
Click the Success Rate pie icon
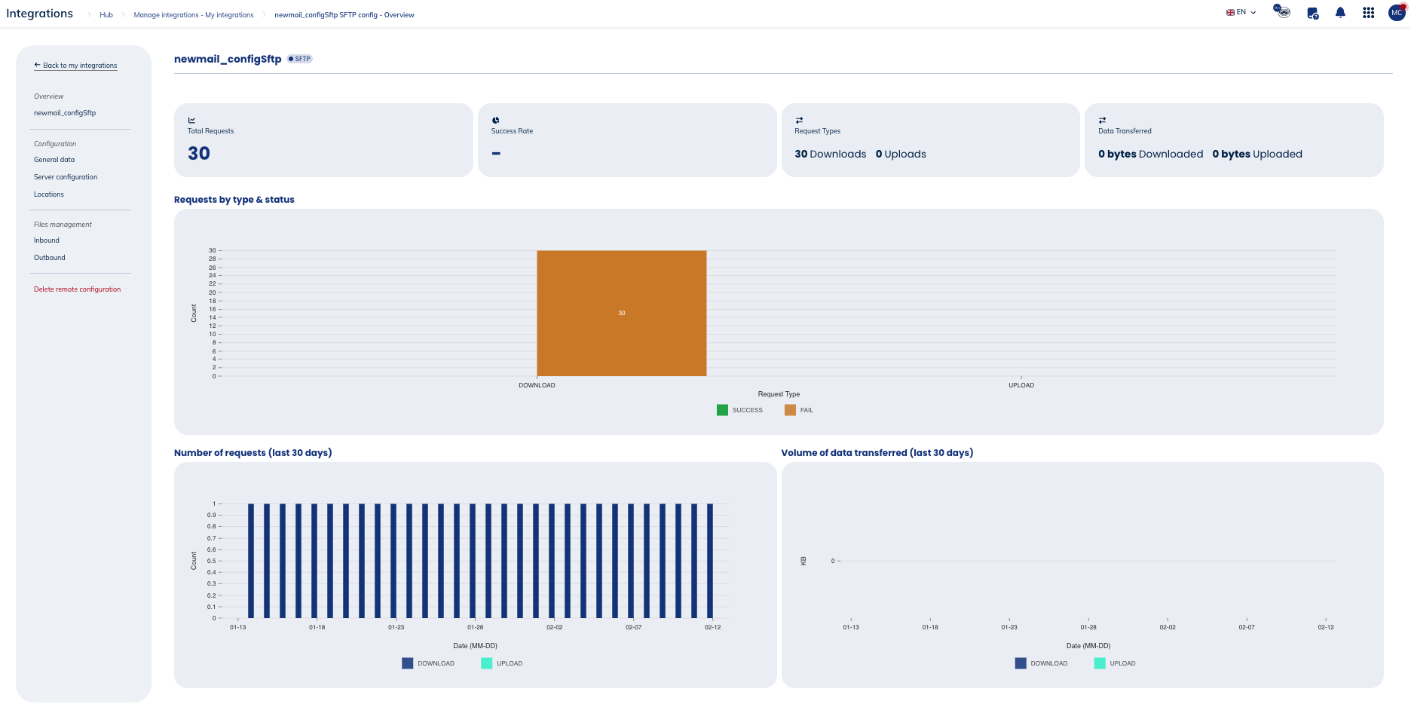click(x=496, y=120)
